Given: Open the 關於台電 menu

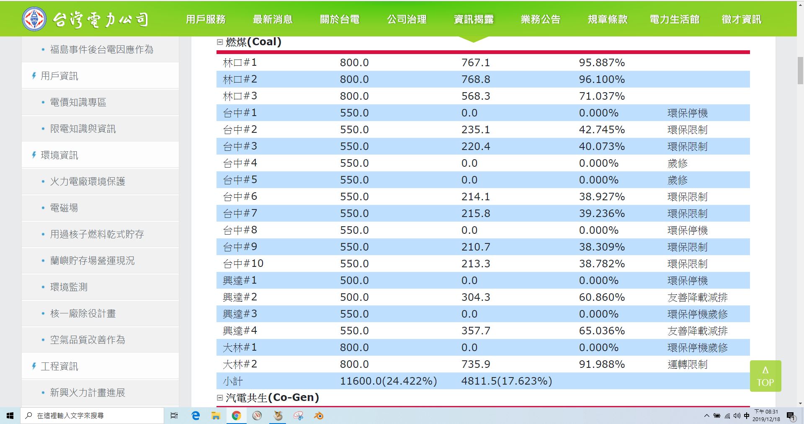Looking at the screenshot, I should point(340,19).
